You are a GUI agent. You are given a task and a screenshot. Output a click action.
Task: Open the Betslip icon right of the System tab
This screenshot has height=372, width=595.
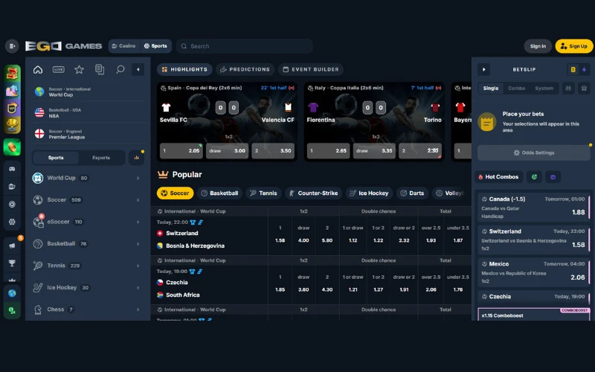pyautogui.click(x=568, y=89)
